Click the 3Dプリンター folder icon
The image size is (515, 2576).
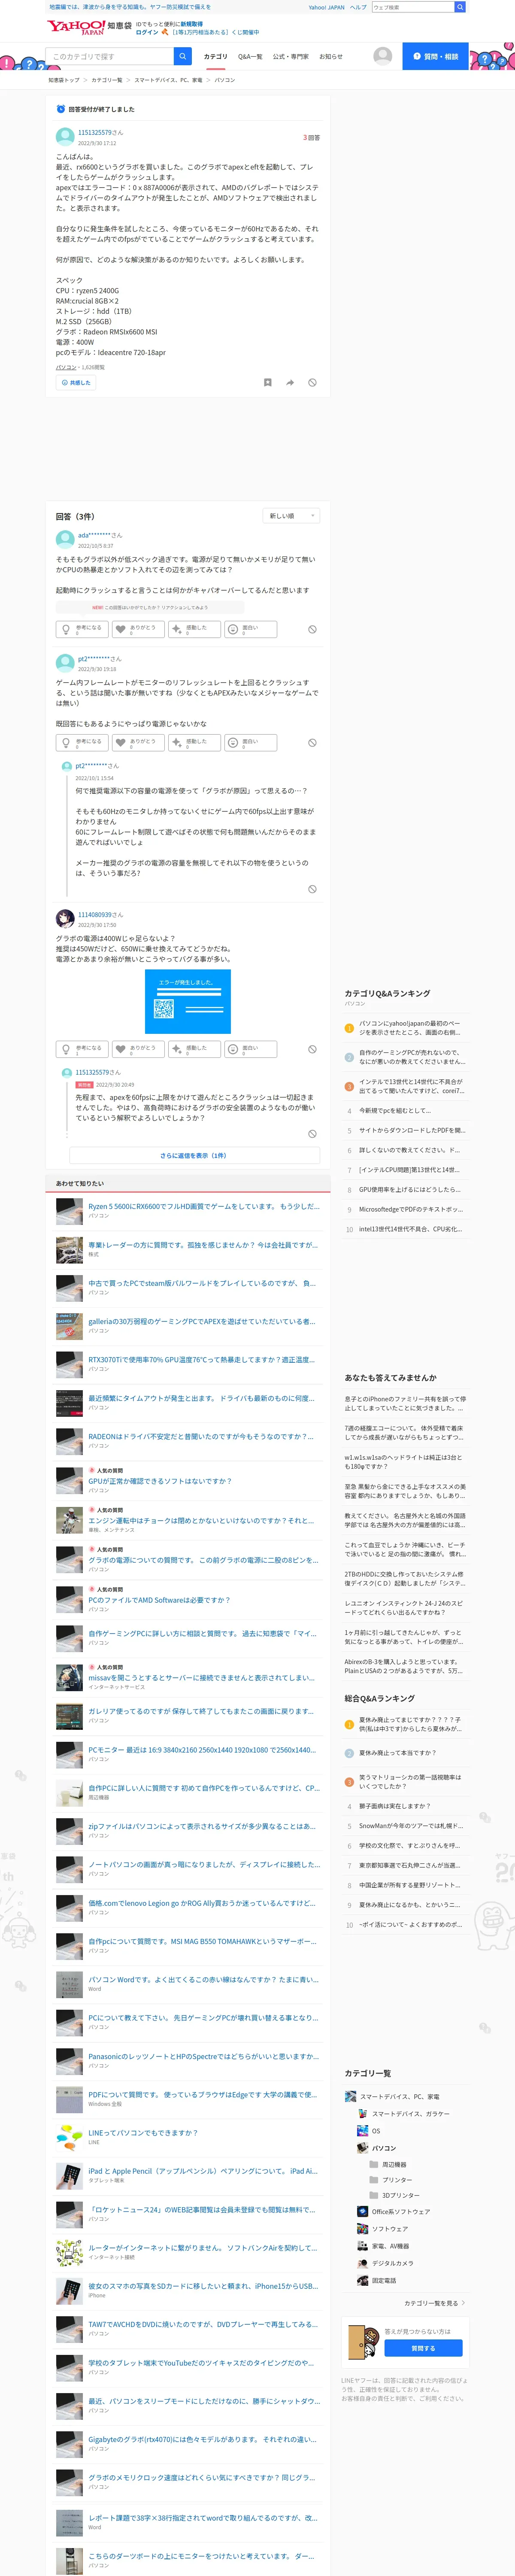pyautogui.click(x=374, y=2196)
